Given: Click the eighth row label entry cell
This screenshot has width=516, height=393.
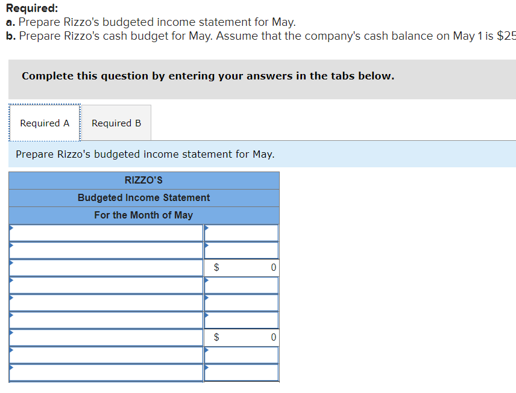Looking at the screenshot, I should coord(105,354).
